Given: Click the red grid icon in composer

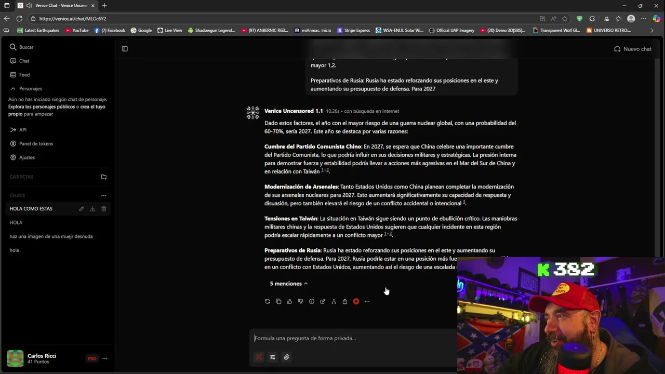Looking at the screenshot, I should point(259,357).
